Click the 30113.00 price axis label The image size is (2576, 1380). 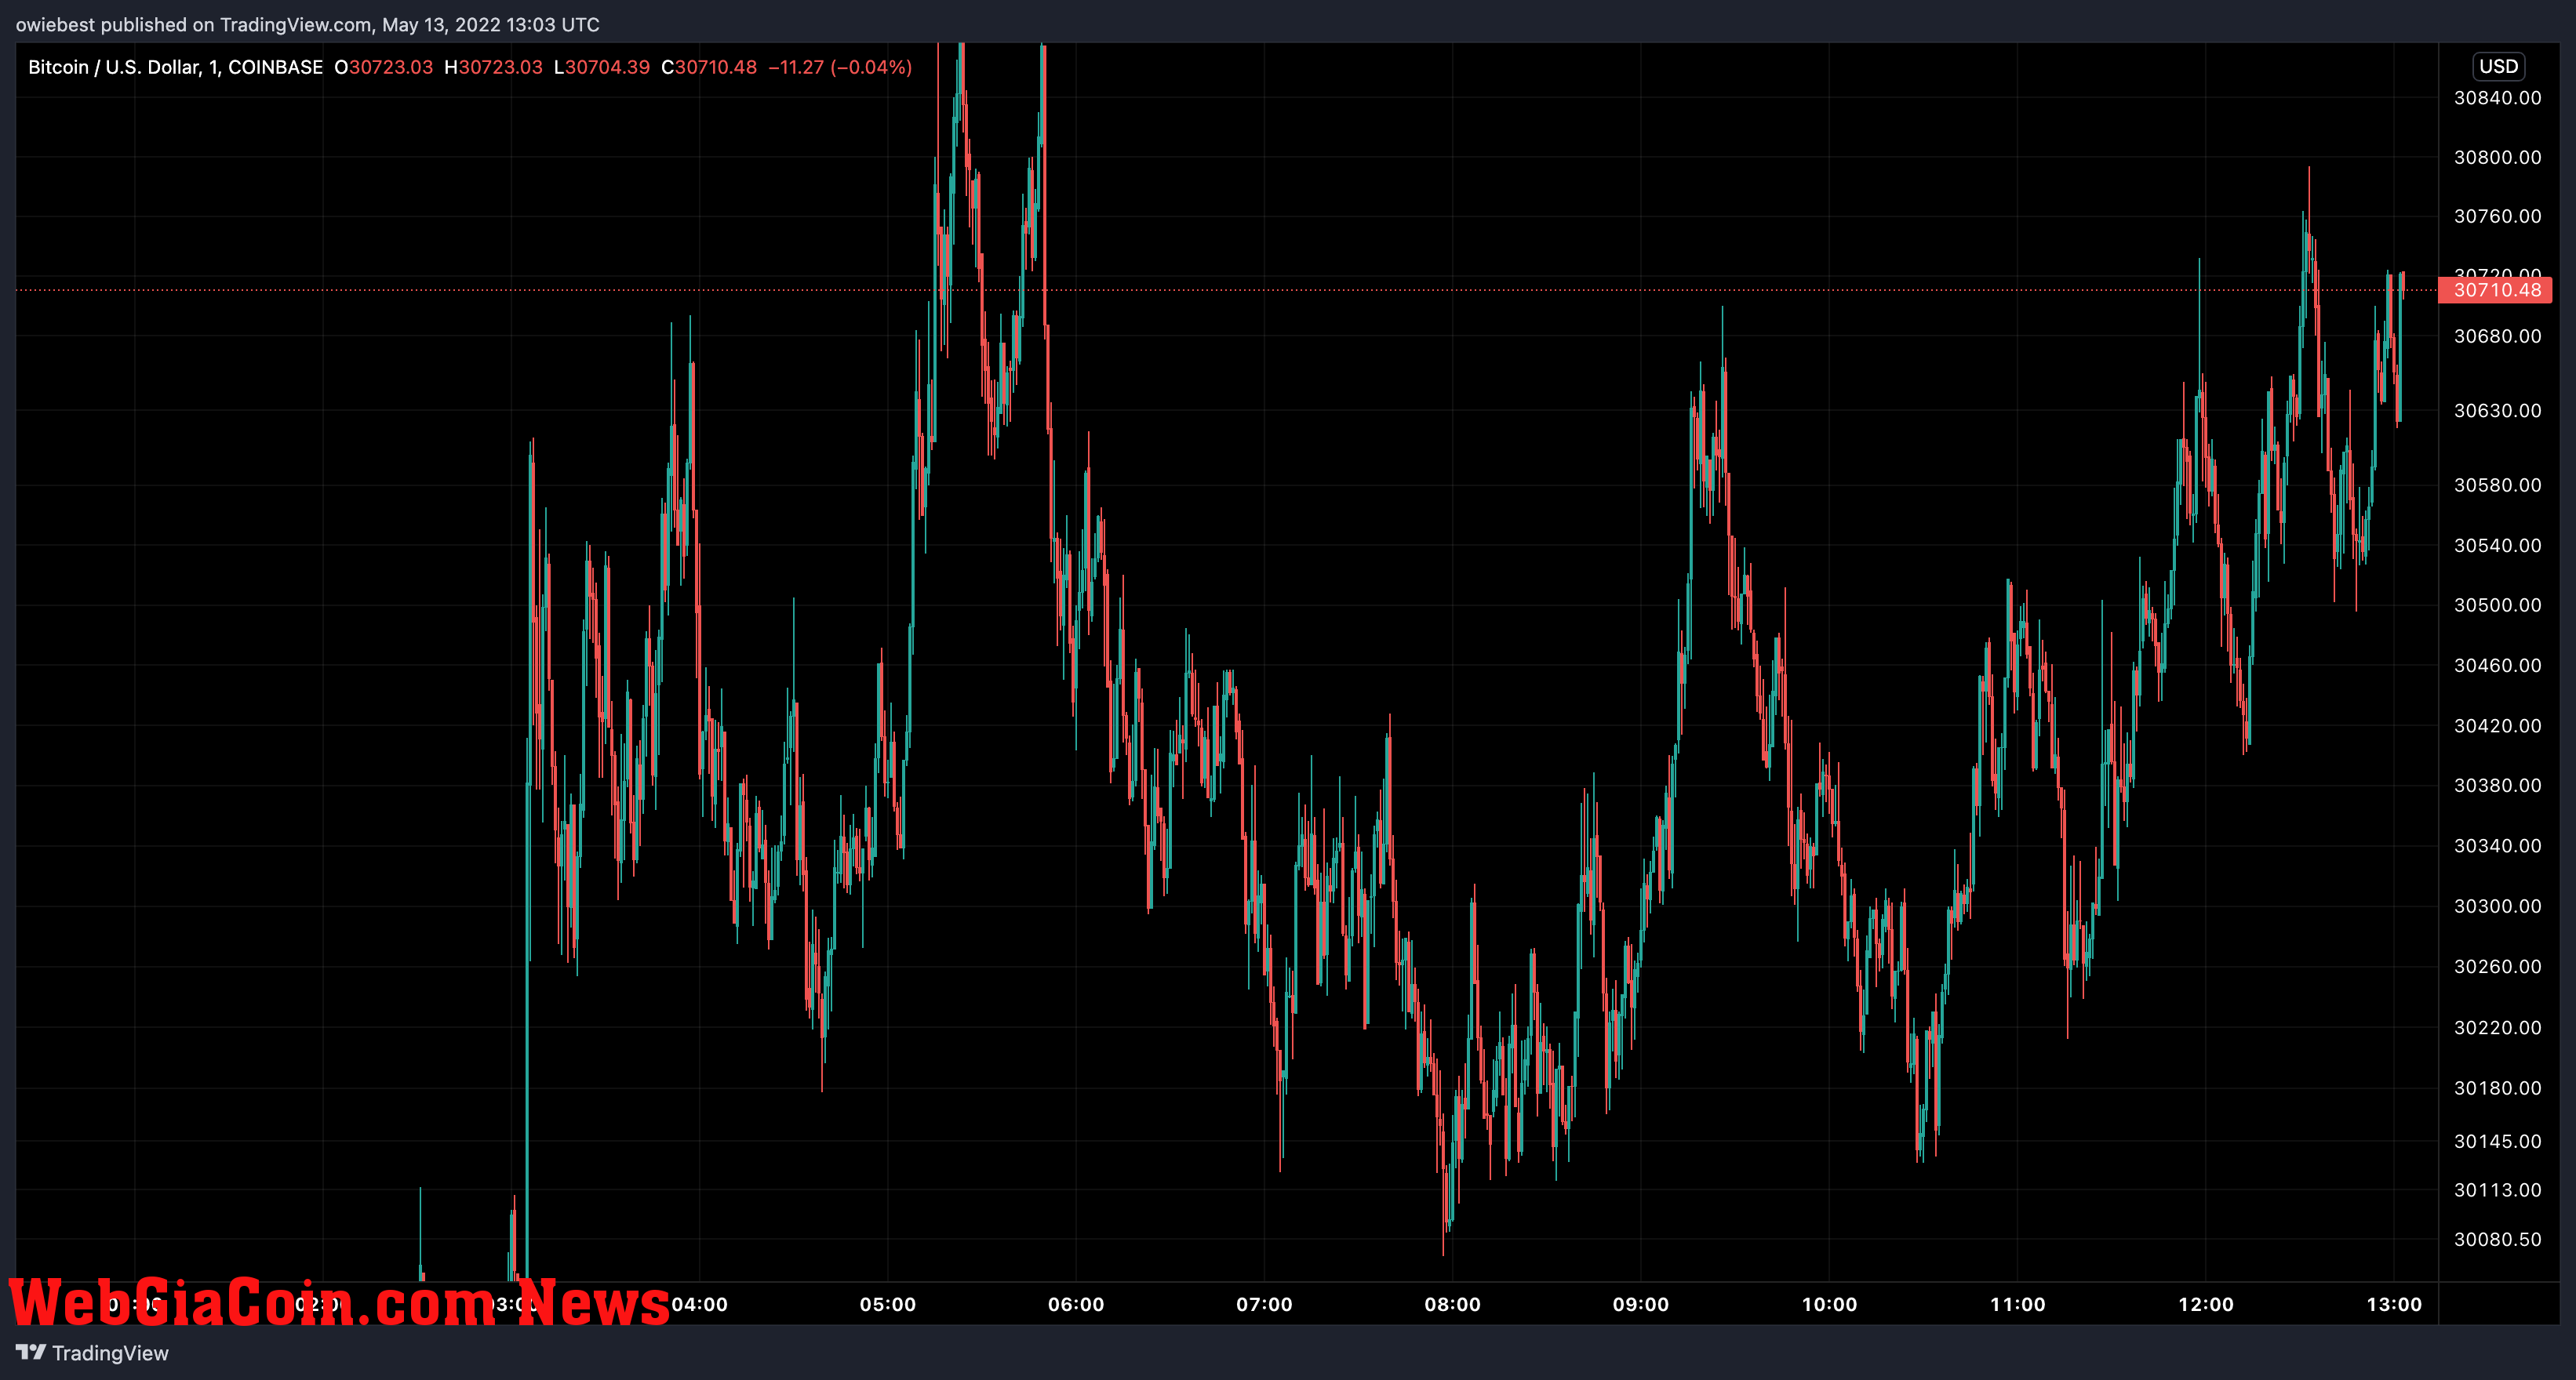pyautogui.click(x=2497, y=1190)
